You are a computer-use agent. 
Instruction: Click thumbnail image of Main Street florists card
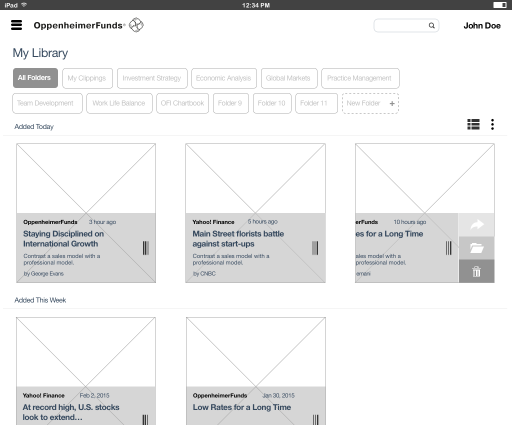coord(255,178)
